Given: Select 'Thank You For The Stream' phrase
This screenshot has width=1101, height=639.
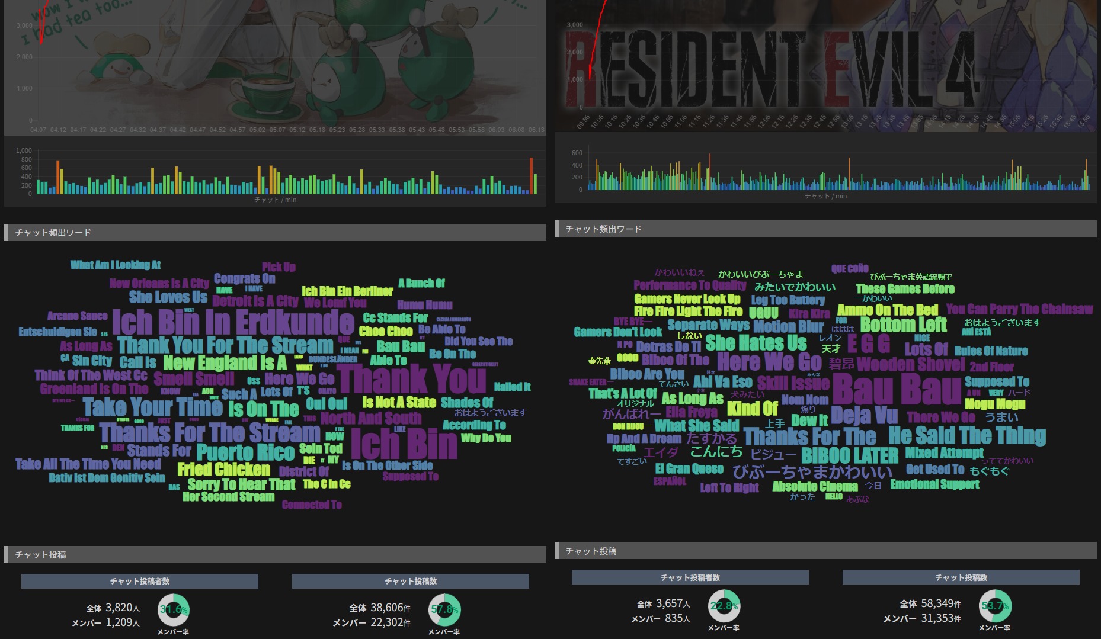Looking at the screenshot, I should click(226, 345).
